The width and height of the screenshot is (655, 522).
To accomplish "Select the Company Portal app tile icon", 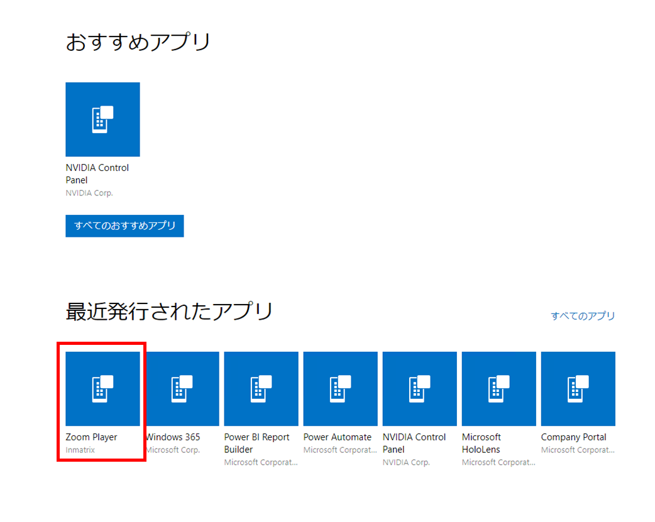I will point(578,389).
